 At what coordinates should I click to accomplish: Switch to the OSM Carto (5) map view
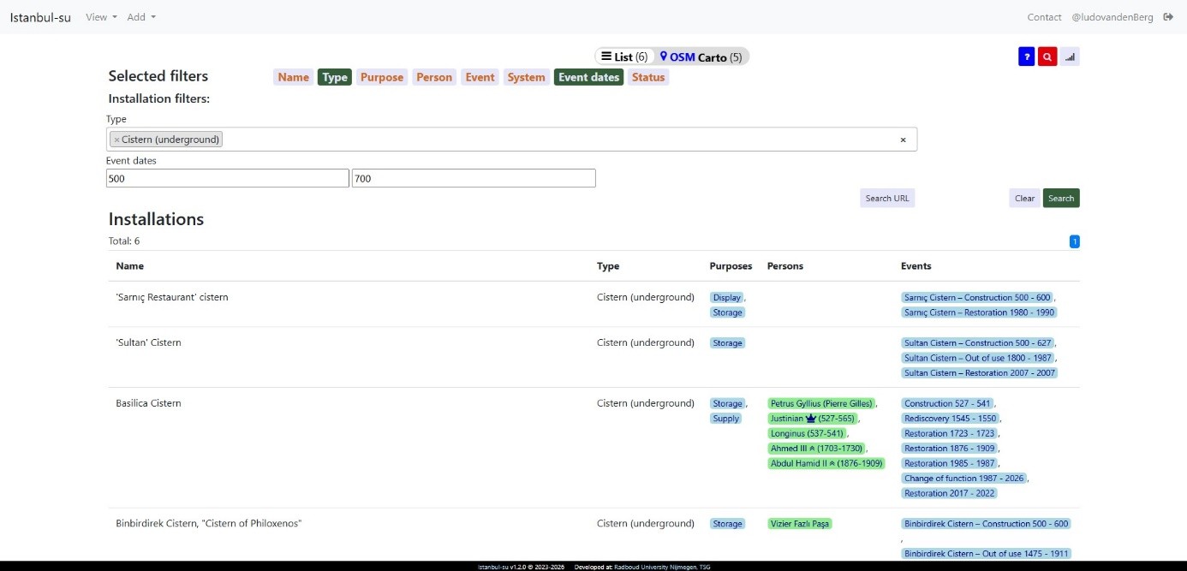click(701, 57)
